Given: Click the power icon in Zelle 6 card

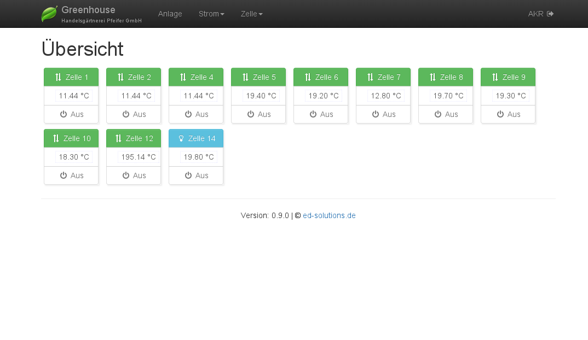Looking at the screenshot, I should pos(313,114).
